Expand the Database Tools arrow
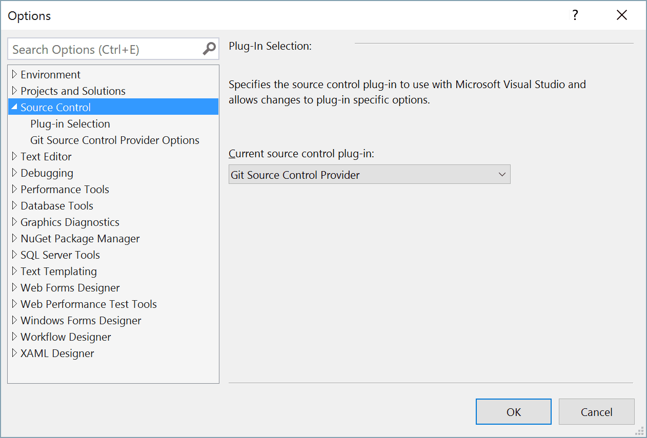Screen dimensions: 647x438 tap(14, 206)
